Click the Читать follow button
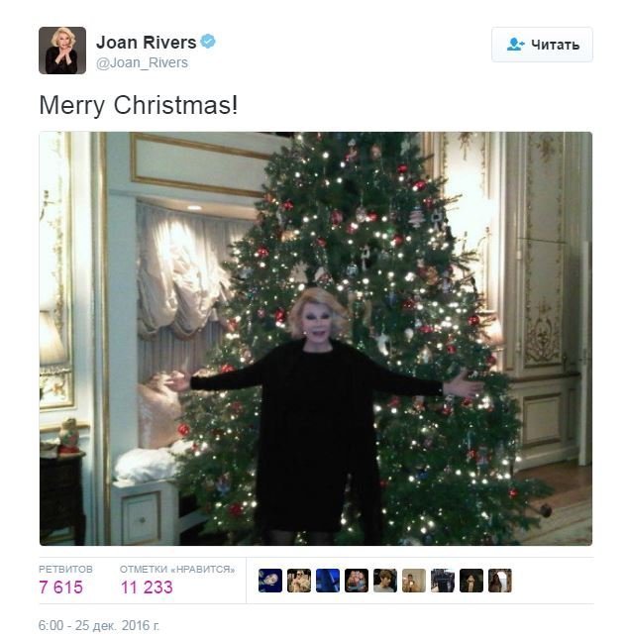The image size is (627, 641). (x=542, y=45)
